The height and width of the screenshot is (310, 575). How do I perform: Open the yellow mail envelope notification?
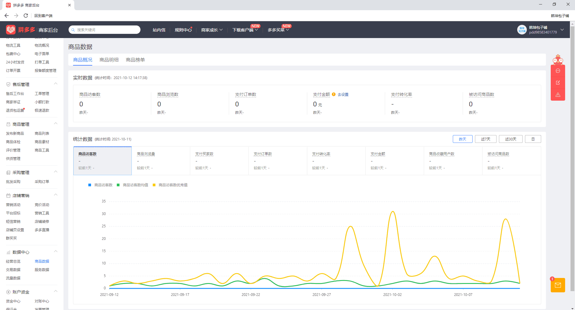[558, 285]
